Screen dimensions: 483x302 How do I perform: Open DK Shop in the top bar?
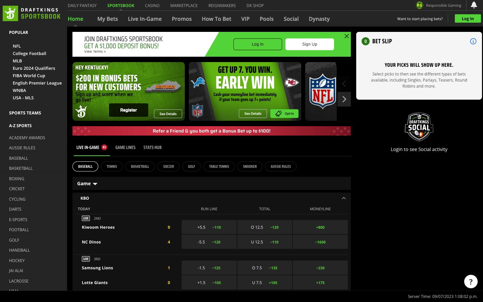tap(255, 5)
